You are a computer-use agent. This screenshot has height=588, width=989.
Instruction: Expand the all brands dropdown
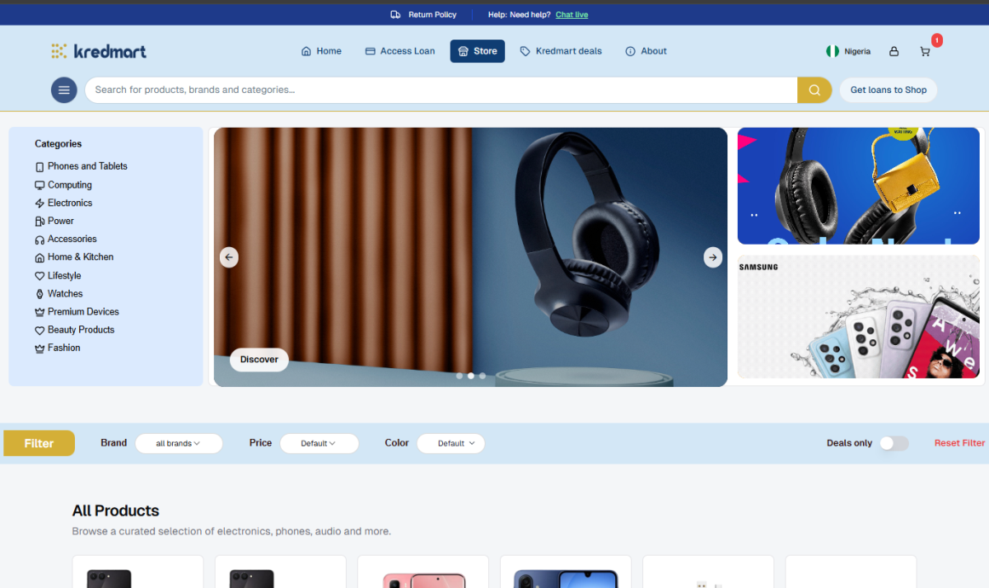[x=179, y=443]
